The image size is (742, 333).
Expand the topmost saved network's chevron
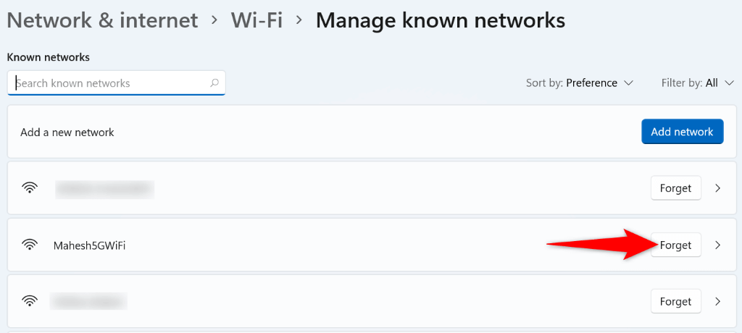click(x=718, y=189)
